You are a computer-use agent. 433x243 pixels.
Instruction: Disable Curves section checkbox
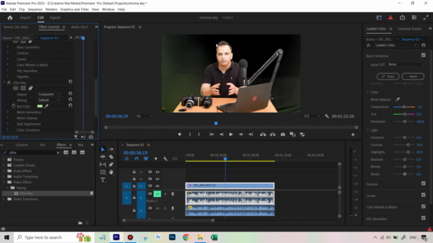tap(424, 195)
